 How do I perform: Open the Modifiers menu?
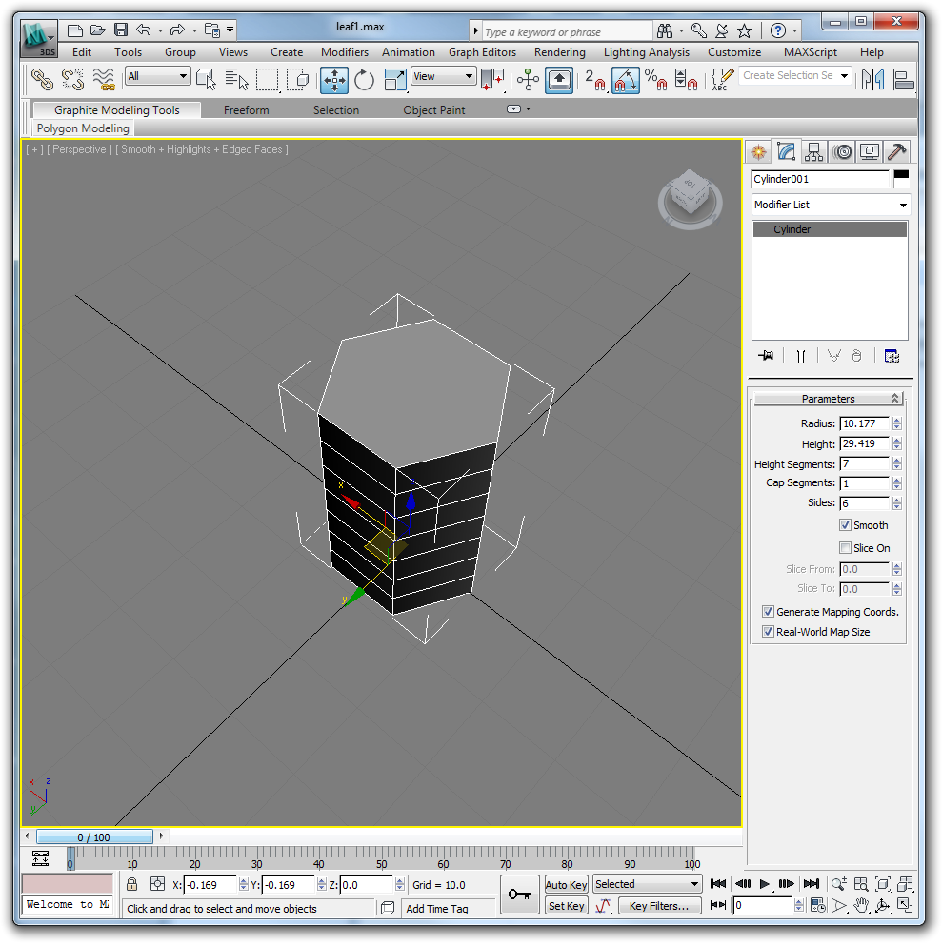click(x=344, y=52)
